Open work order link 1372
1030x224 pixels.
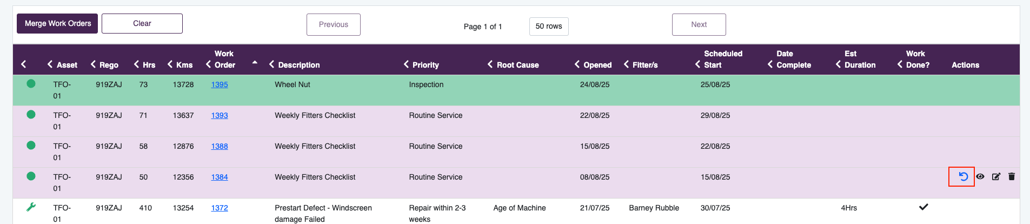click(x=220, y=208)
